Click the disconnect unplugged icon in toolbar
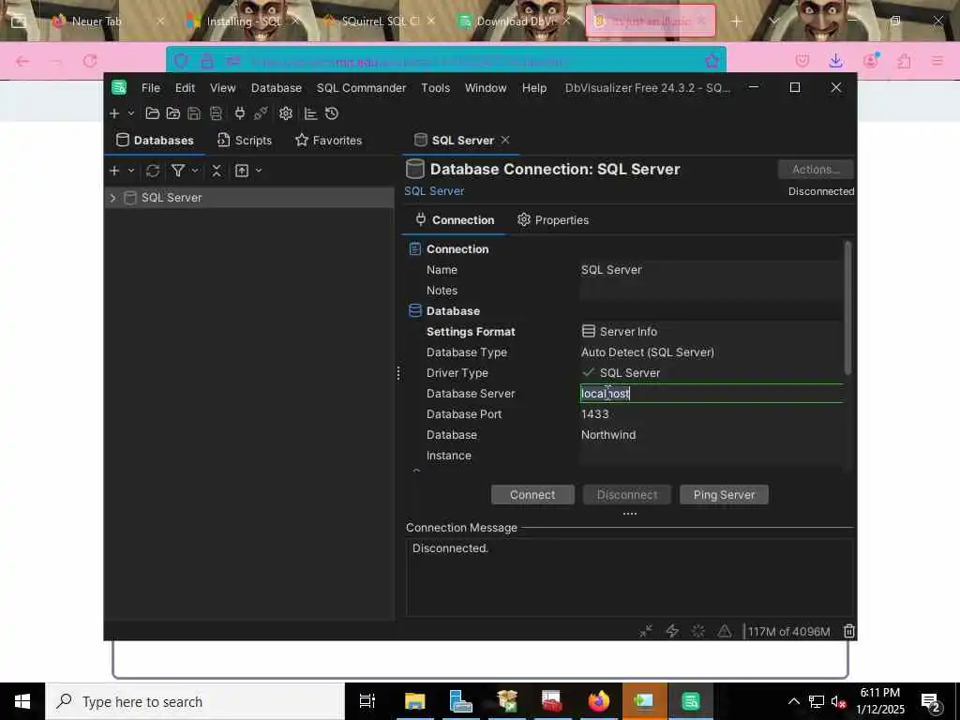Viewport: 960px width, 720px height. click(261, 113)
